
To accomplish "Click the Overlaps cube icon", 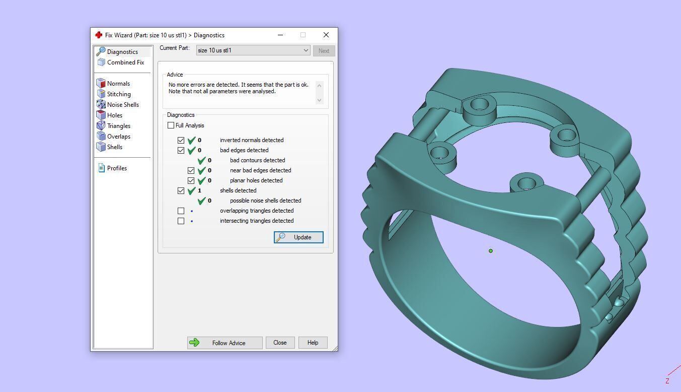I will [101, 137].
